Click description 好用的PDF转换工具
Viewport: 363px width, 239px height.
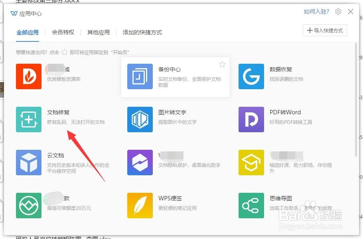(x=291, y=122)
